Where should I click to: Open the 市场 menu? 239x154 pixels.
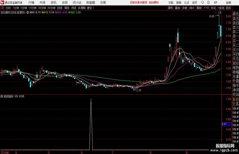coord(42,3)
